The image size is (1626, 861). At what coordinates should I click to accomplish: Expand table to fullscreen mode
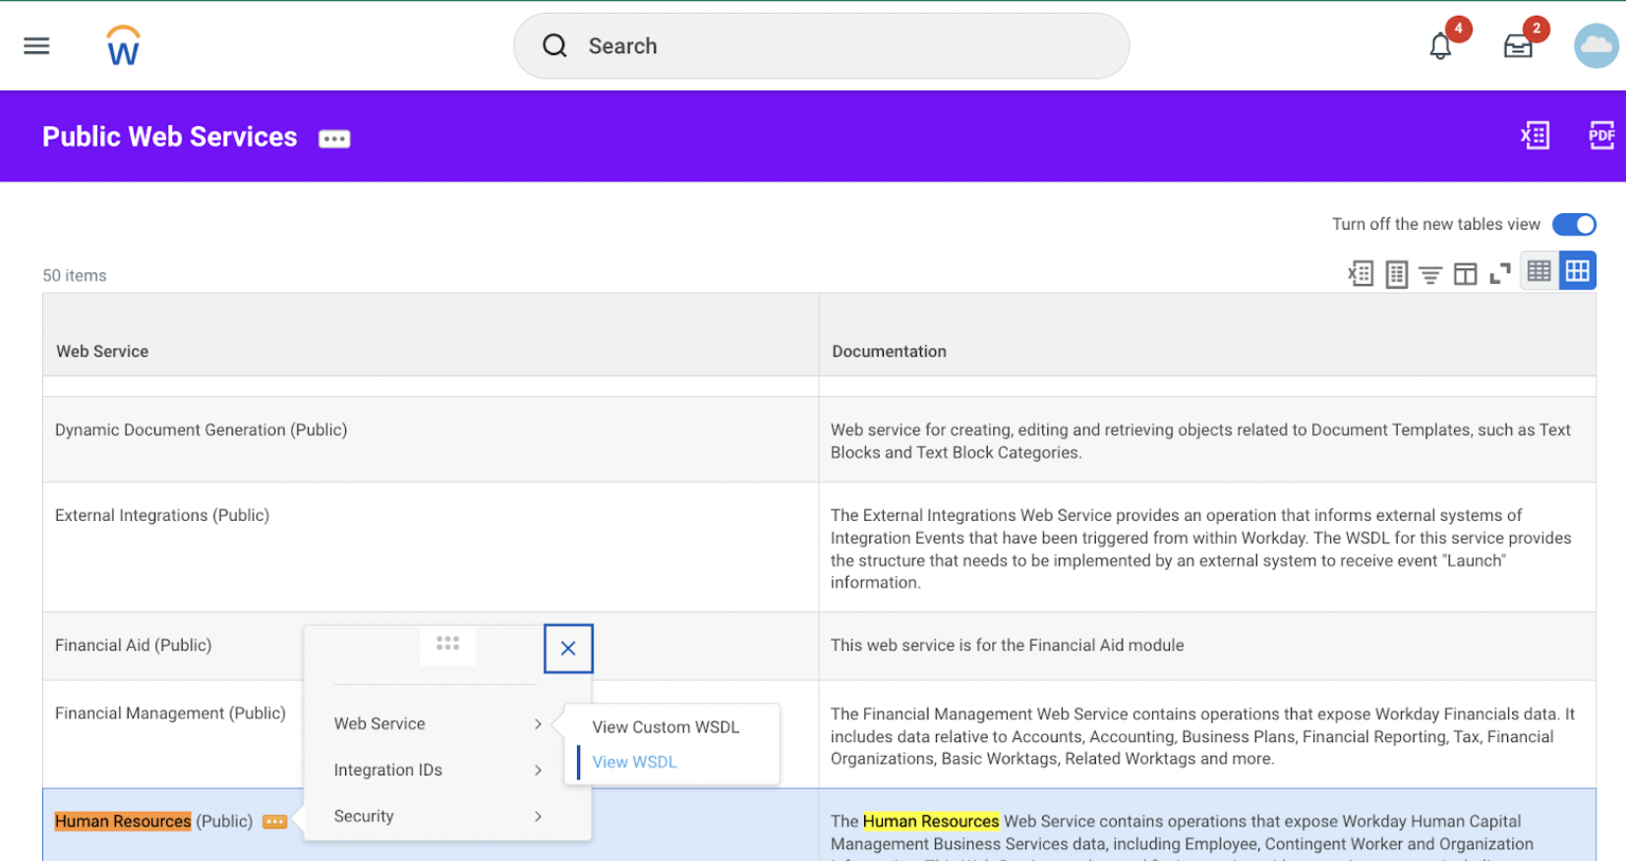1499,274
